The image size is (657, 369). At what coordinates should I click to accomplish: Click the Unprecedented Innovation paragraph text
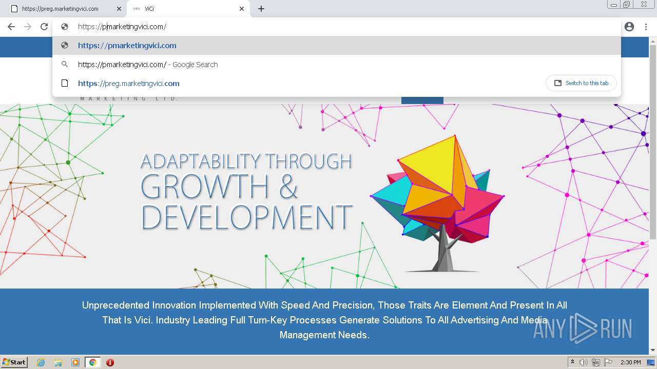324,320
